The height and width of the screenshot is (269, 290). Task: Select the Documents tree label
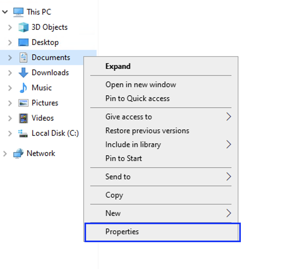coord(51,57)
